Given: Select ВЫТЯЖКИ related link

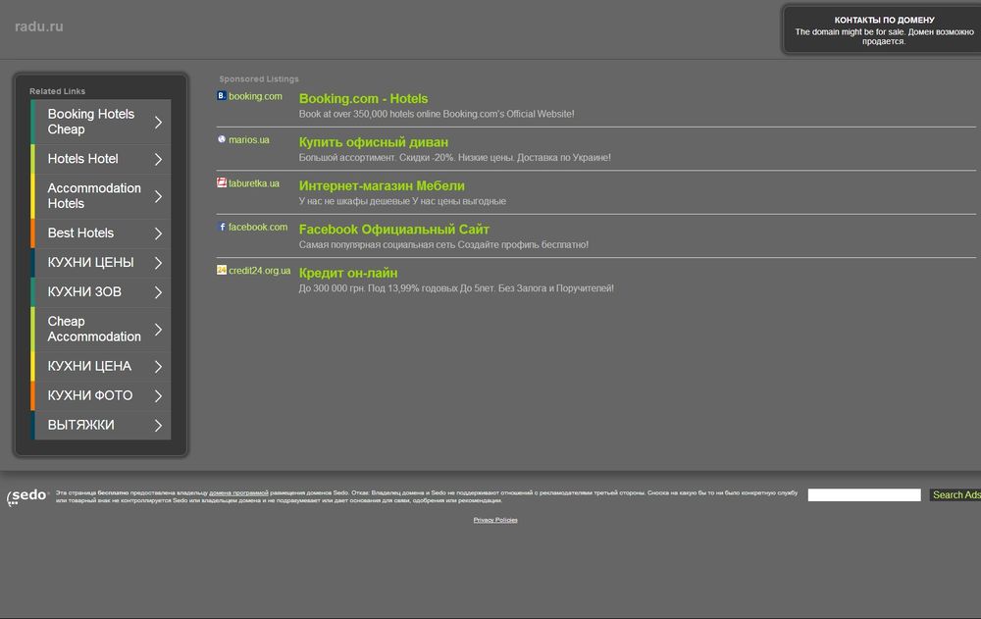Looking at the screenshot, I should point(101,425).
